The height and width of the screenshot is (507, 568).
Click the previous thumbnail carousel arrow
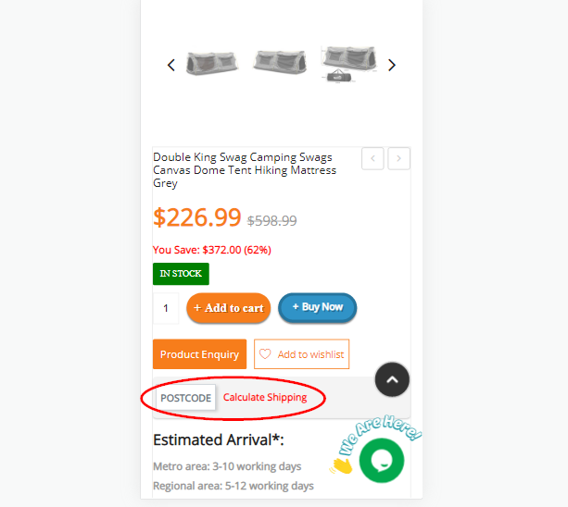[171, 65]
